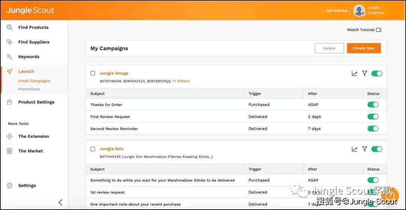Image resolution: width=406 pixels, height=210 pixels.
Task: Toggle the Jungle Snugs campaign switch
Action: click(377, 74)
